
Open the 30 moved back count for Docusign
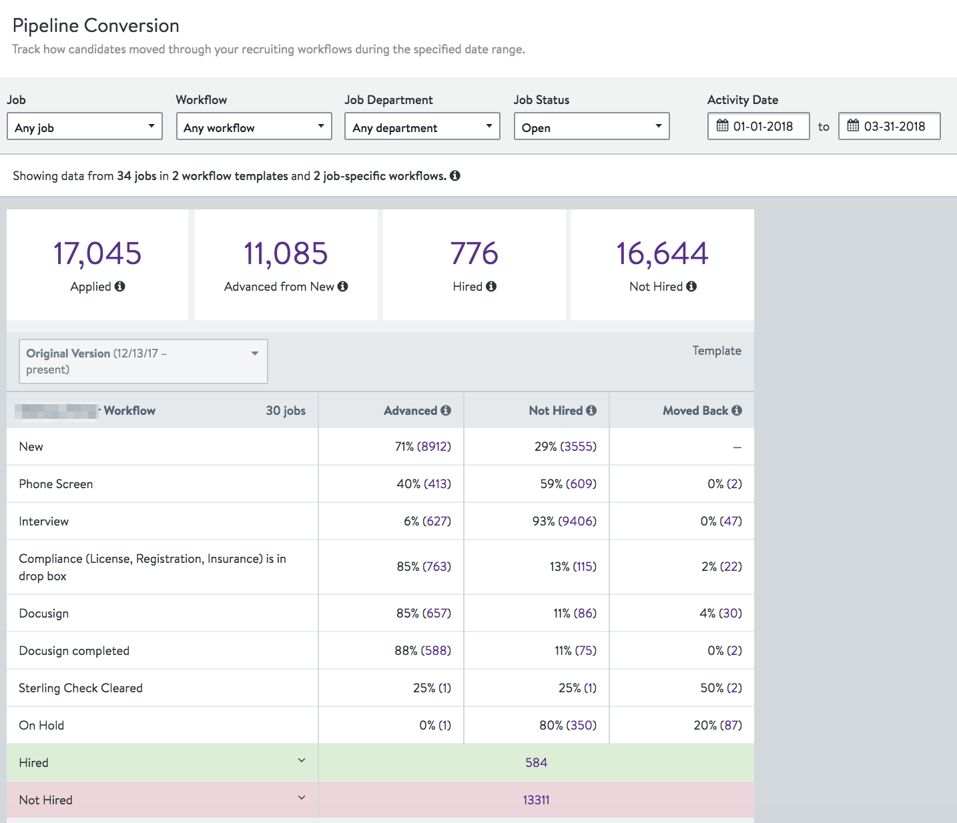(x=731, y=613)
